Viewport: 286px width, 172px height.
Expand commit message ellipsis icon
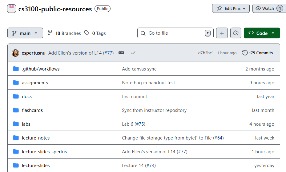click(x=121, y=53)
